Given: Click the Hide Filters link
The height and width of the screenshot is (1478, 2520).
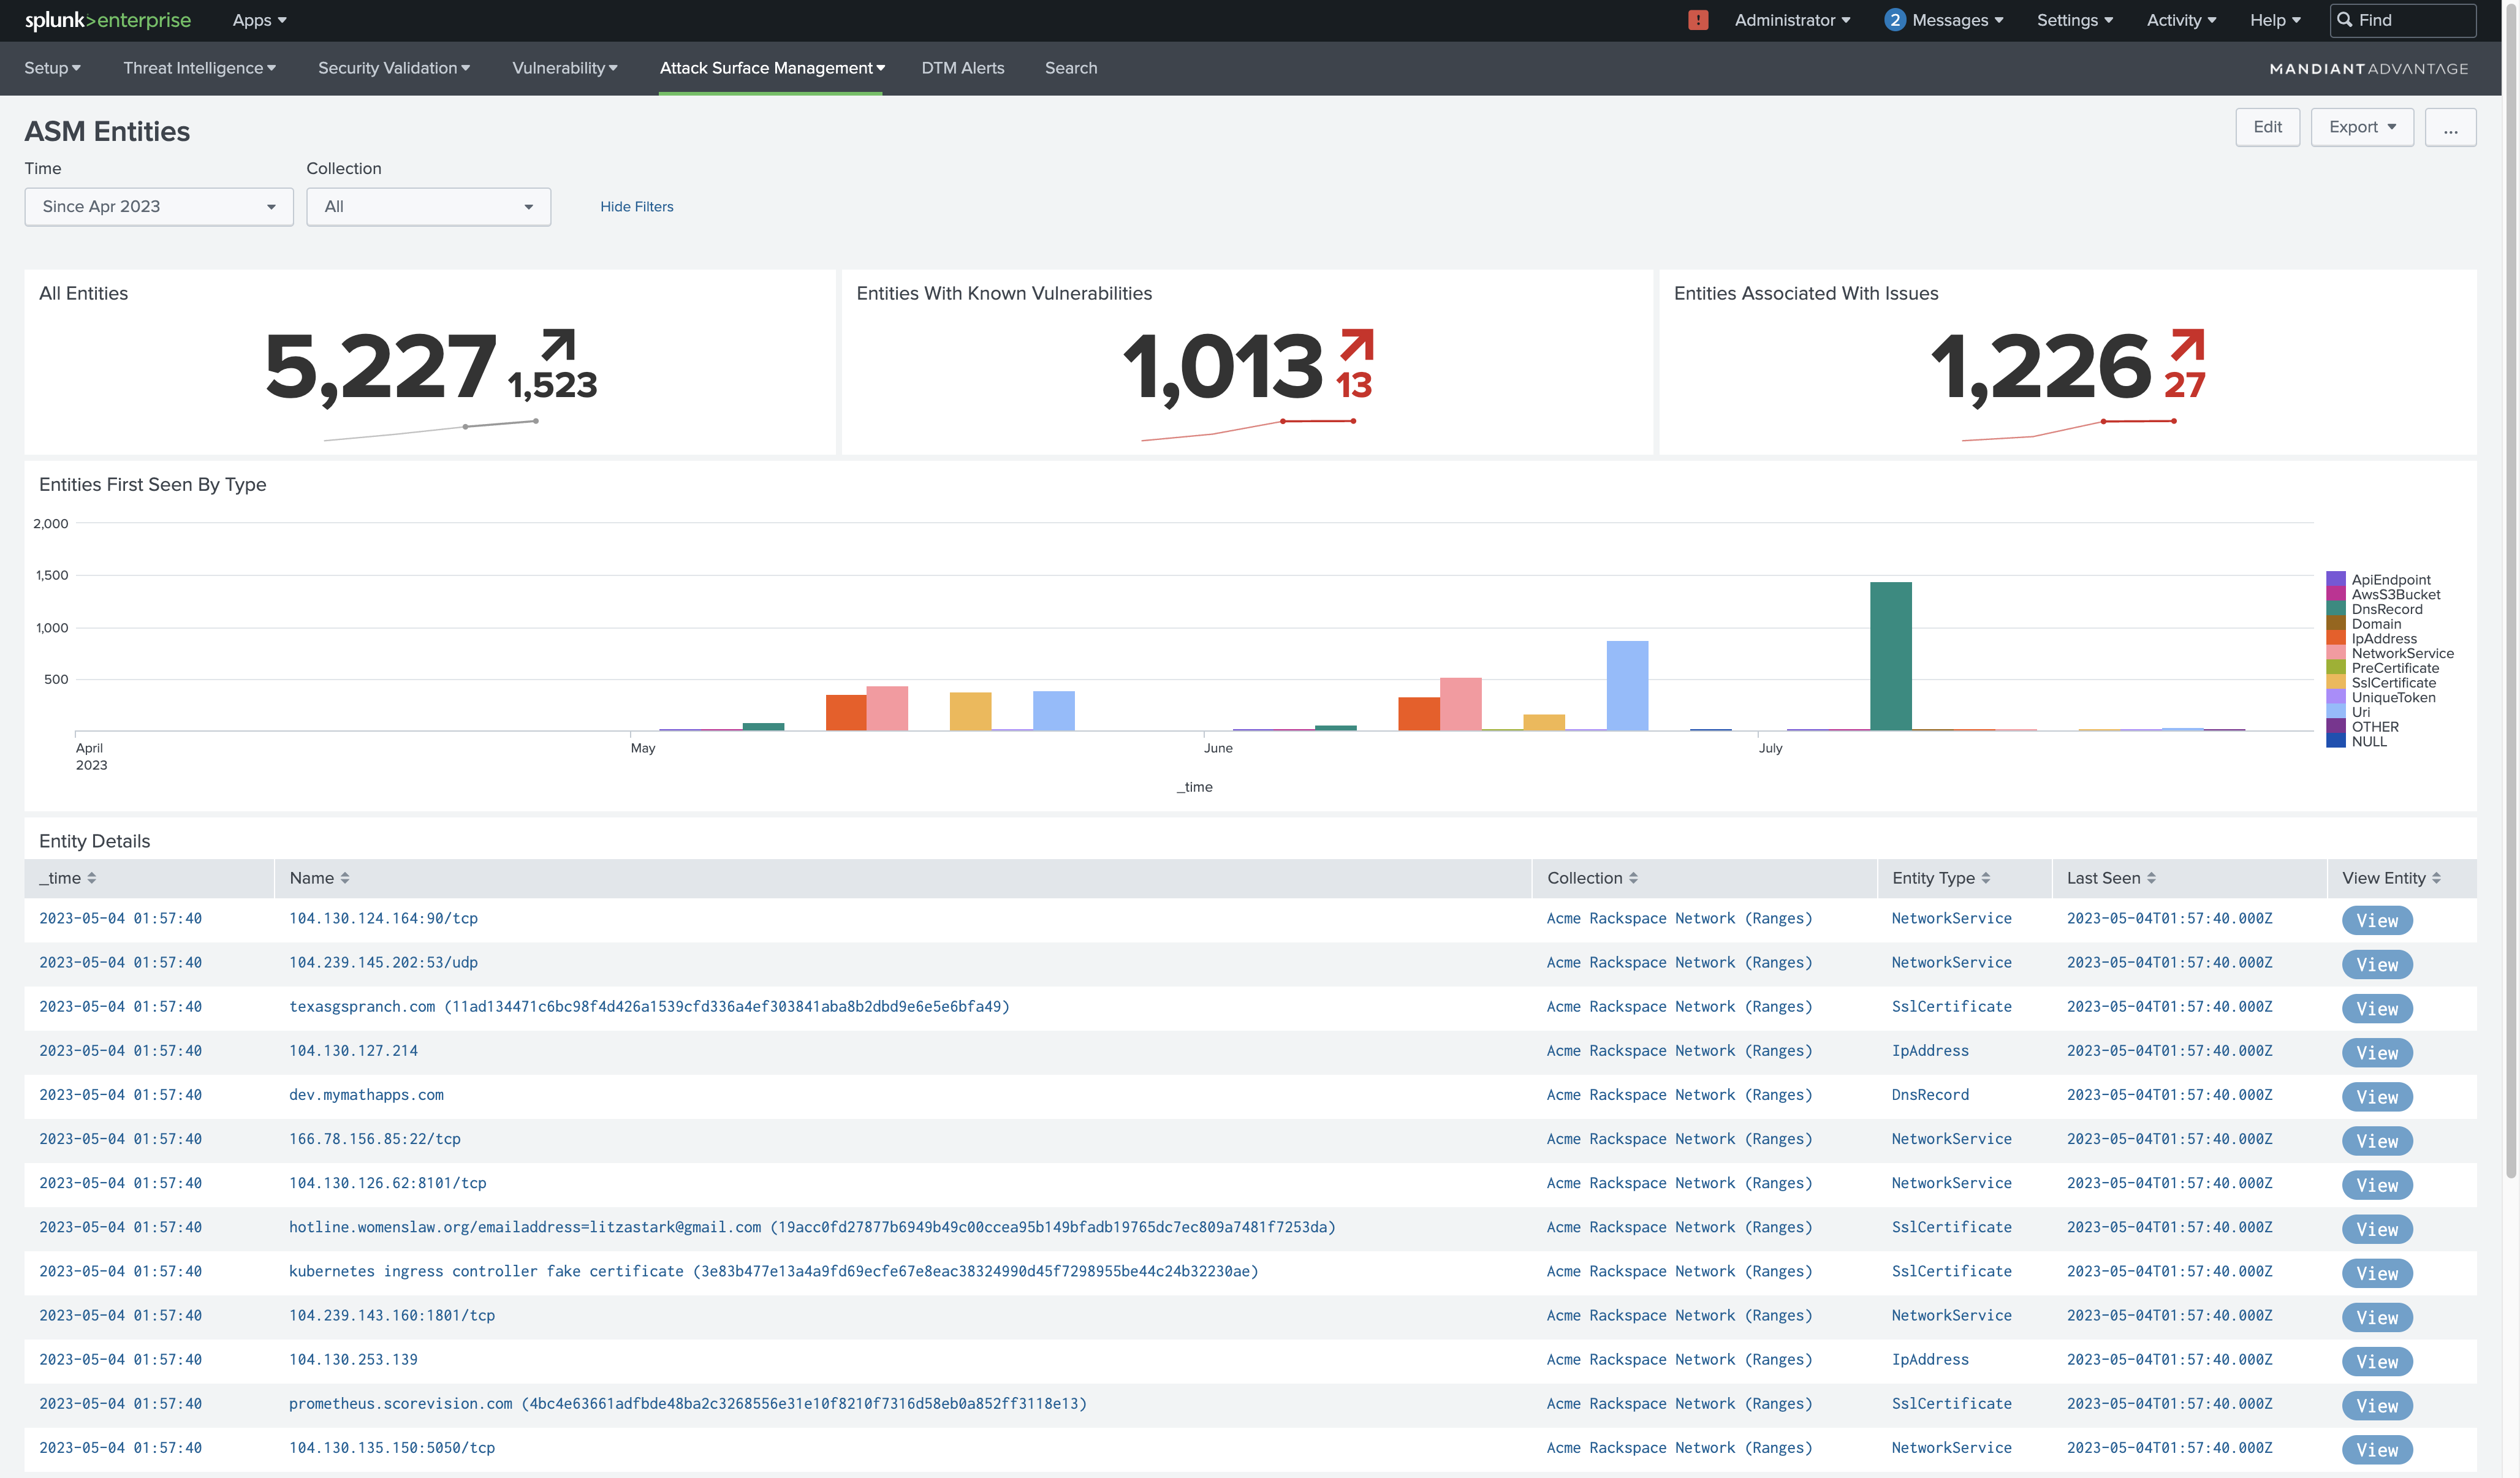Looking at the screenshot, I should [636, 207].
